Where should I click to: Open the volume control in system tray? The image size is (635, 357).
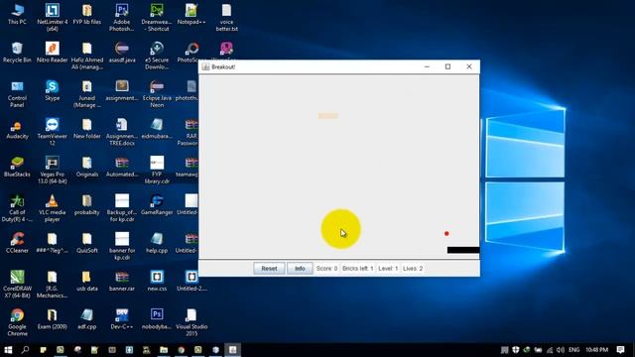[561, 350]
